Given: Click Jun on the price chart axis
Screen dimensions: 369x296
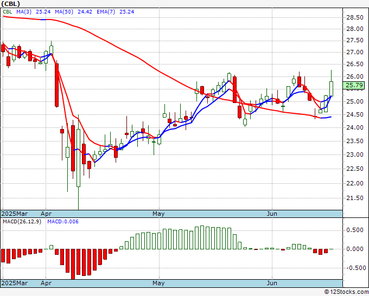Looking at the screenshot, I should [272, 214].
